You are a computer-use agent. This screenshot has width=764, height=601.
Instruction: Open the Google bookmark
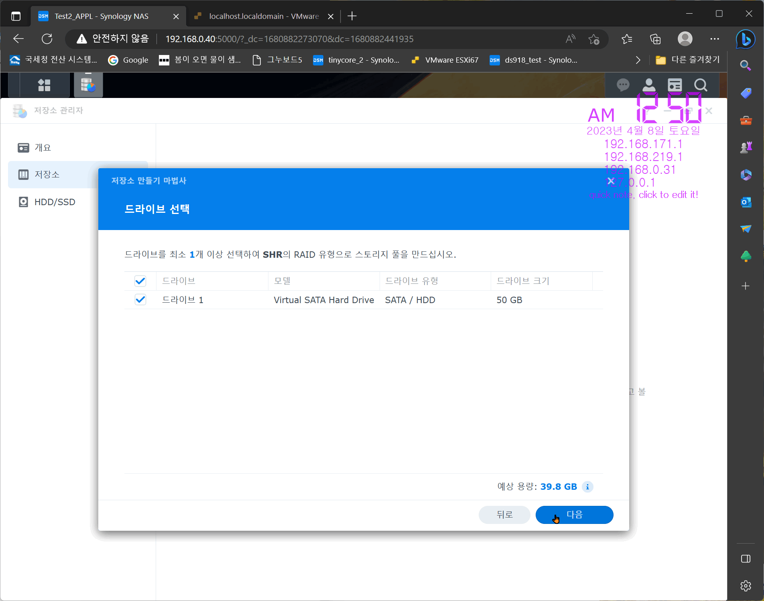coord(128,60)
